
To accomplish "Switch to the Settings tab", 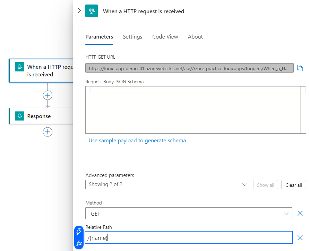I will (x=132, y=37).
